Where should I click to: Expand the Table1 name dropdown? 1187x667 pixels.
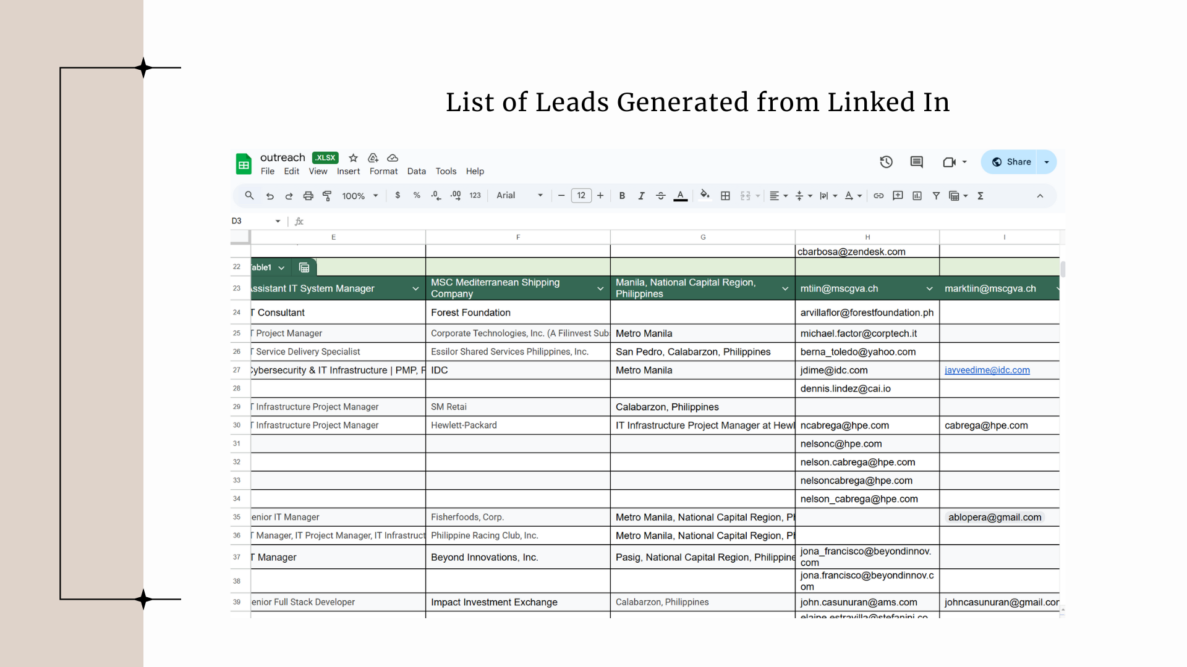(281, 267)
